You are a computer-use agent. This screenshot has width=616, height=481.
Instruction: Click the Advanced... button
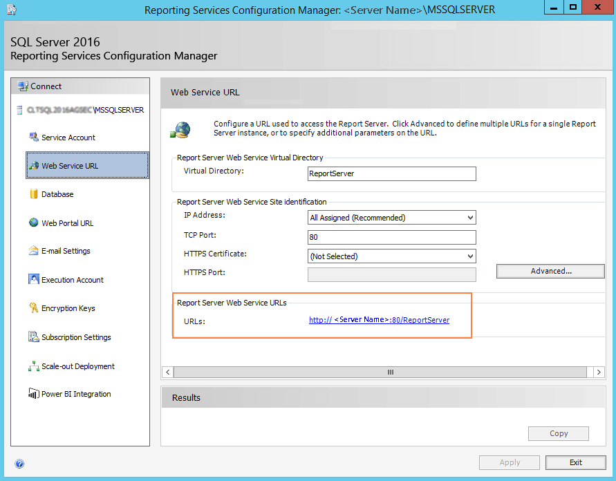click(x=550, y=271)
